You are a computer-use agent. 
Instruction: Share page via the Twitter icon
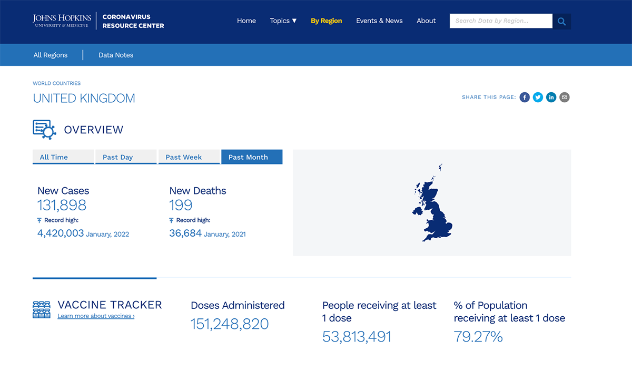point(538,97)
